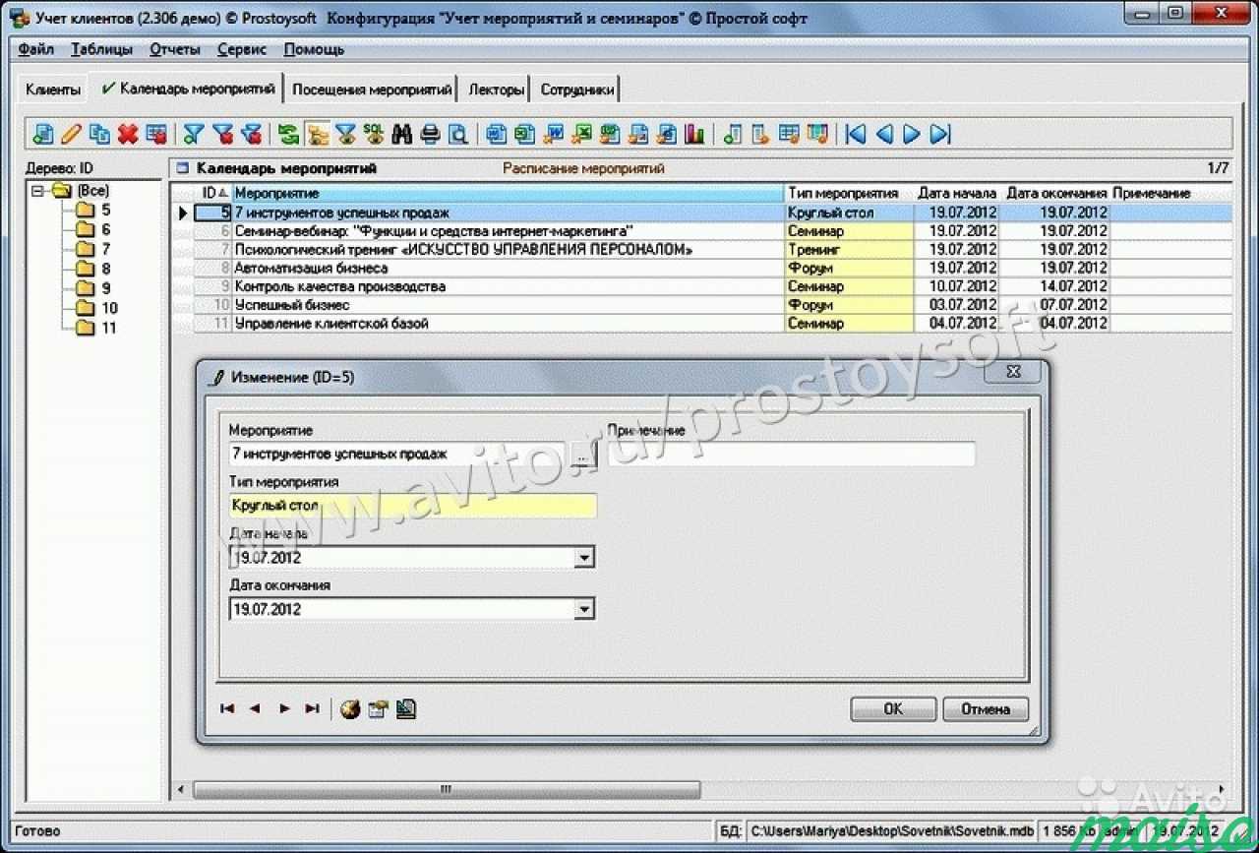Click the binoculars search icon
This screenshot has width=1259, height=853.
point(401,134)
